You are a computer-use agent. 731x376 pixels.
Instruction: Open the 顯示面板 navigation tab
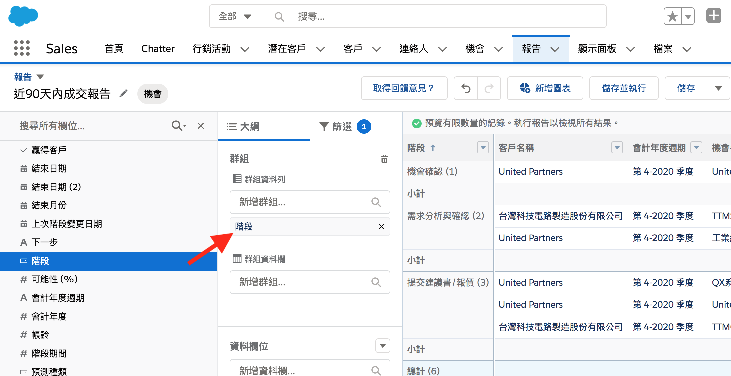(597, 49)
